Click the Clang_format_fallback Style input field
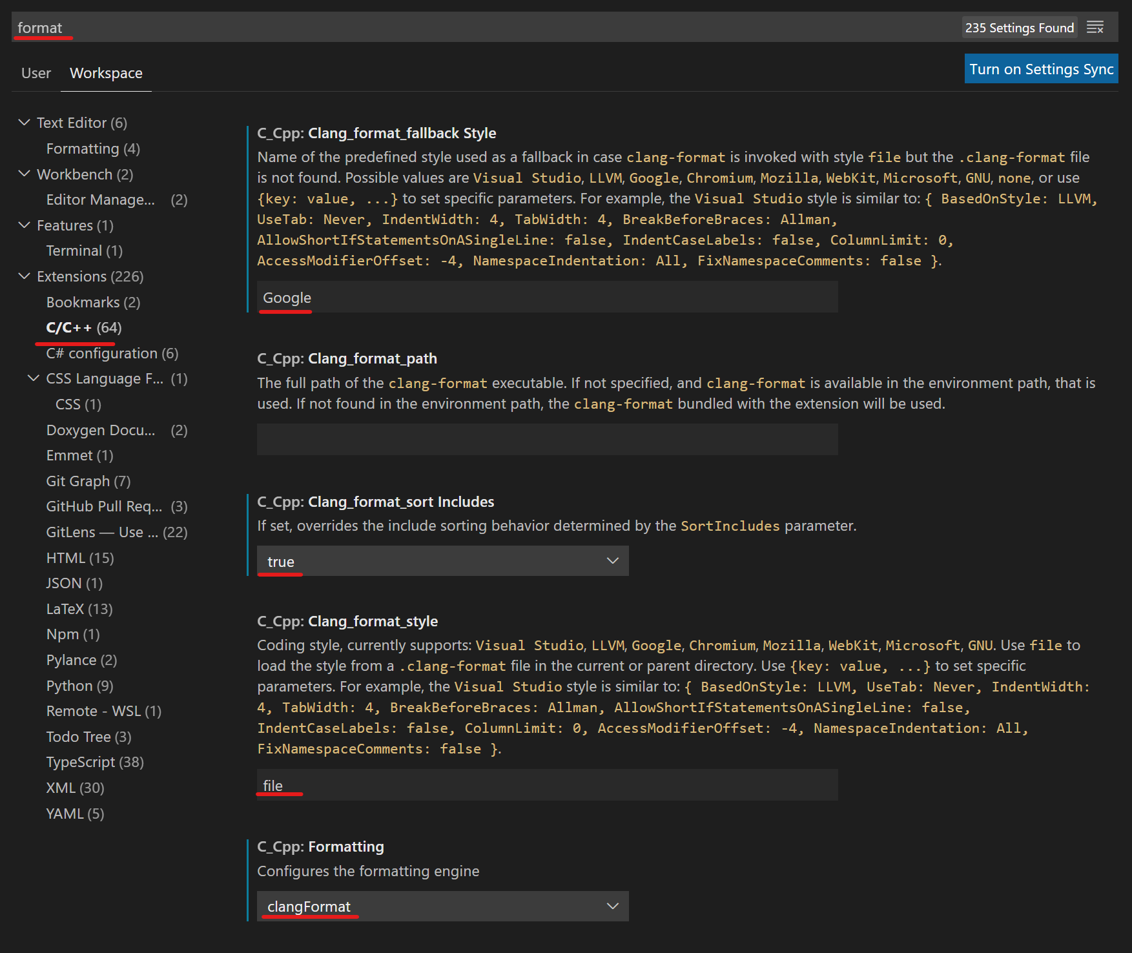This screenshot has width=1132, height=953. tap(547, 298)
